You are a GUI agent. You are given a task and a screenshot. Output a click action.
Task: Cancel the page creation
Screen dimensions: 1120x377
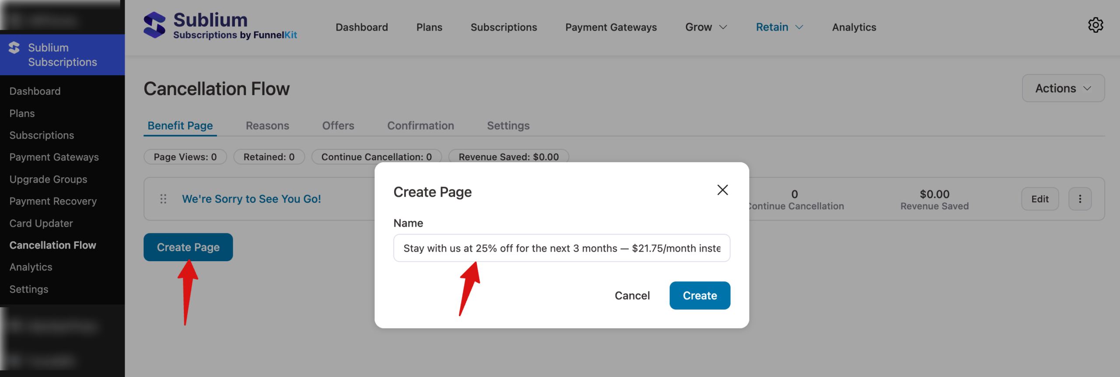coord(632,295)
